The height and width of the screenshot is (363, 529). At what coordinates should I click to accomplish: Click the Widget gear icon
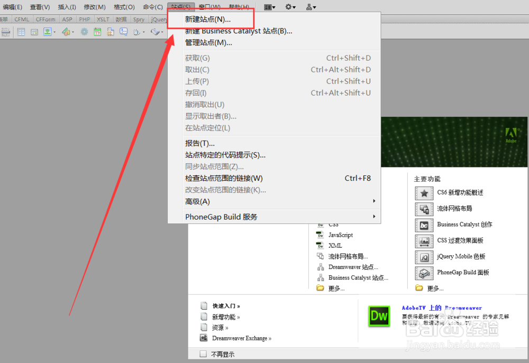[x=84, y=32]
